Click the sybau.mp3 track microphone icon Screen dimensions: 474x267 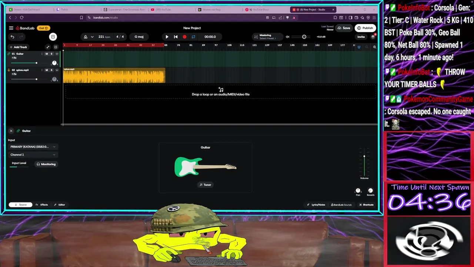coord(9,70)
